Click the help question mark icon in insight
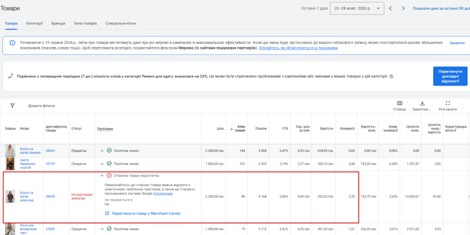470x235 pixels. pyautogui.click(x=391, y=76)
